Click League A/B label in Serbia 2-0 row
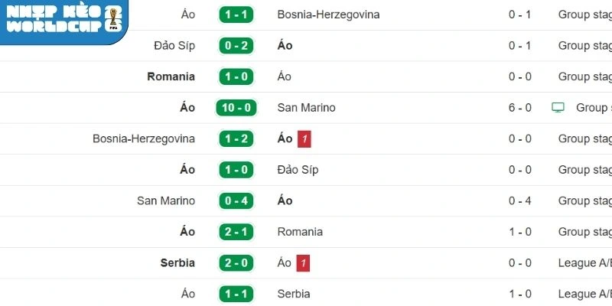The width and height of the screenshot is (612, 306). pyautogui.click(x=584, y=263)
